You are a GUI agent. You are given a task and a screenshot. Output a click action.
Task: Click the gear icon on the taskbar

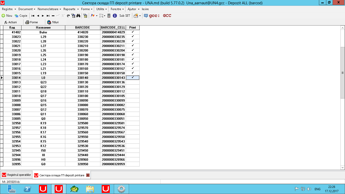pos(121,189)
